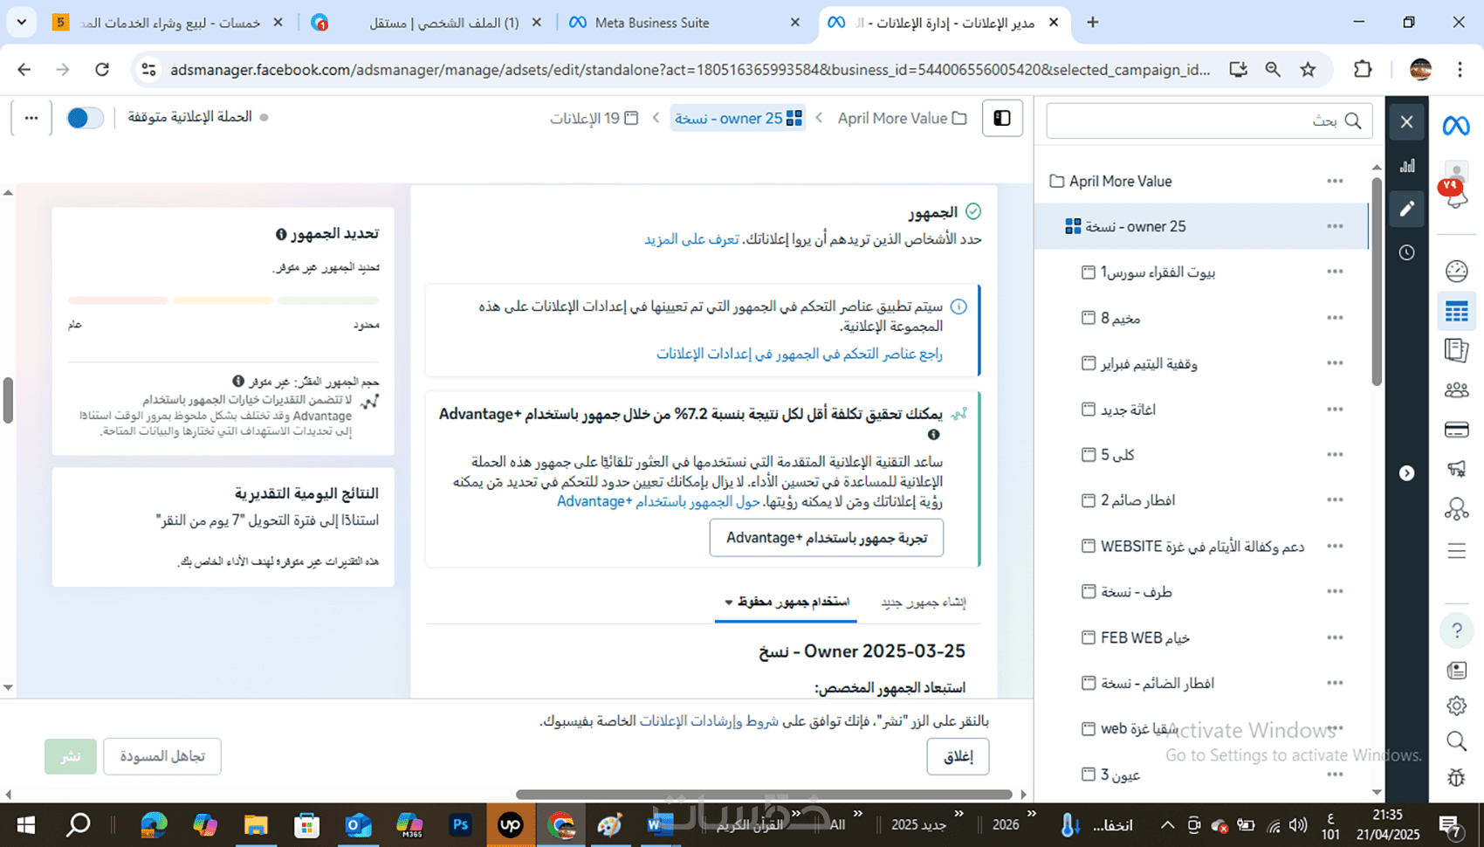
Task: Open the saved audience dropdown tab
Action: tap(787, 602)
